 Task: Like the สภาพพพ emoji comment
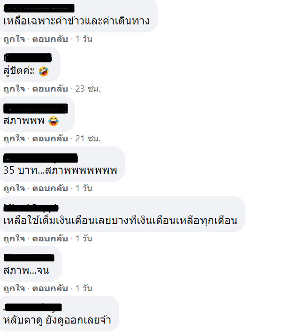tap(14, 139)
